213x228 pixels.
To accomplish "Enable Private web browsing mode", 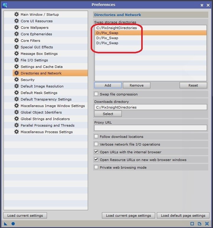I will coord(96,167).
